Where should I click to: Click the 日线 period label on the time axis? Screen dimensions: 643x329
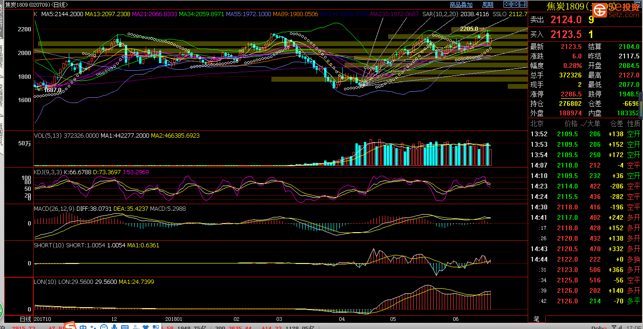point(26,319)
